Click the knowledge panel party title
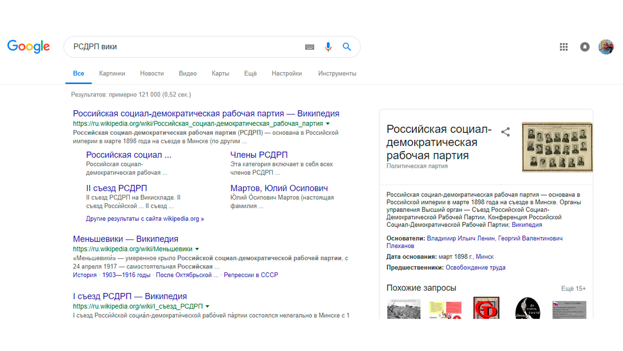623x351 pixels. (439, 142)
